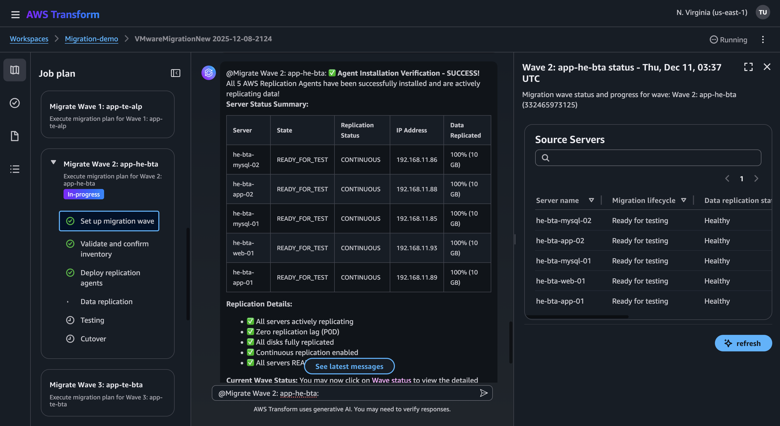The width and height of the screenshot is (780, 426).
Task: Open the hamburger navigation menu
Action: [15, 14]
